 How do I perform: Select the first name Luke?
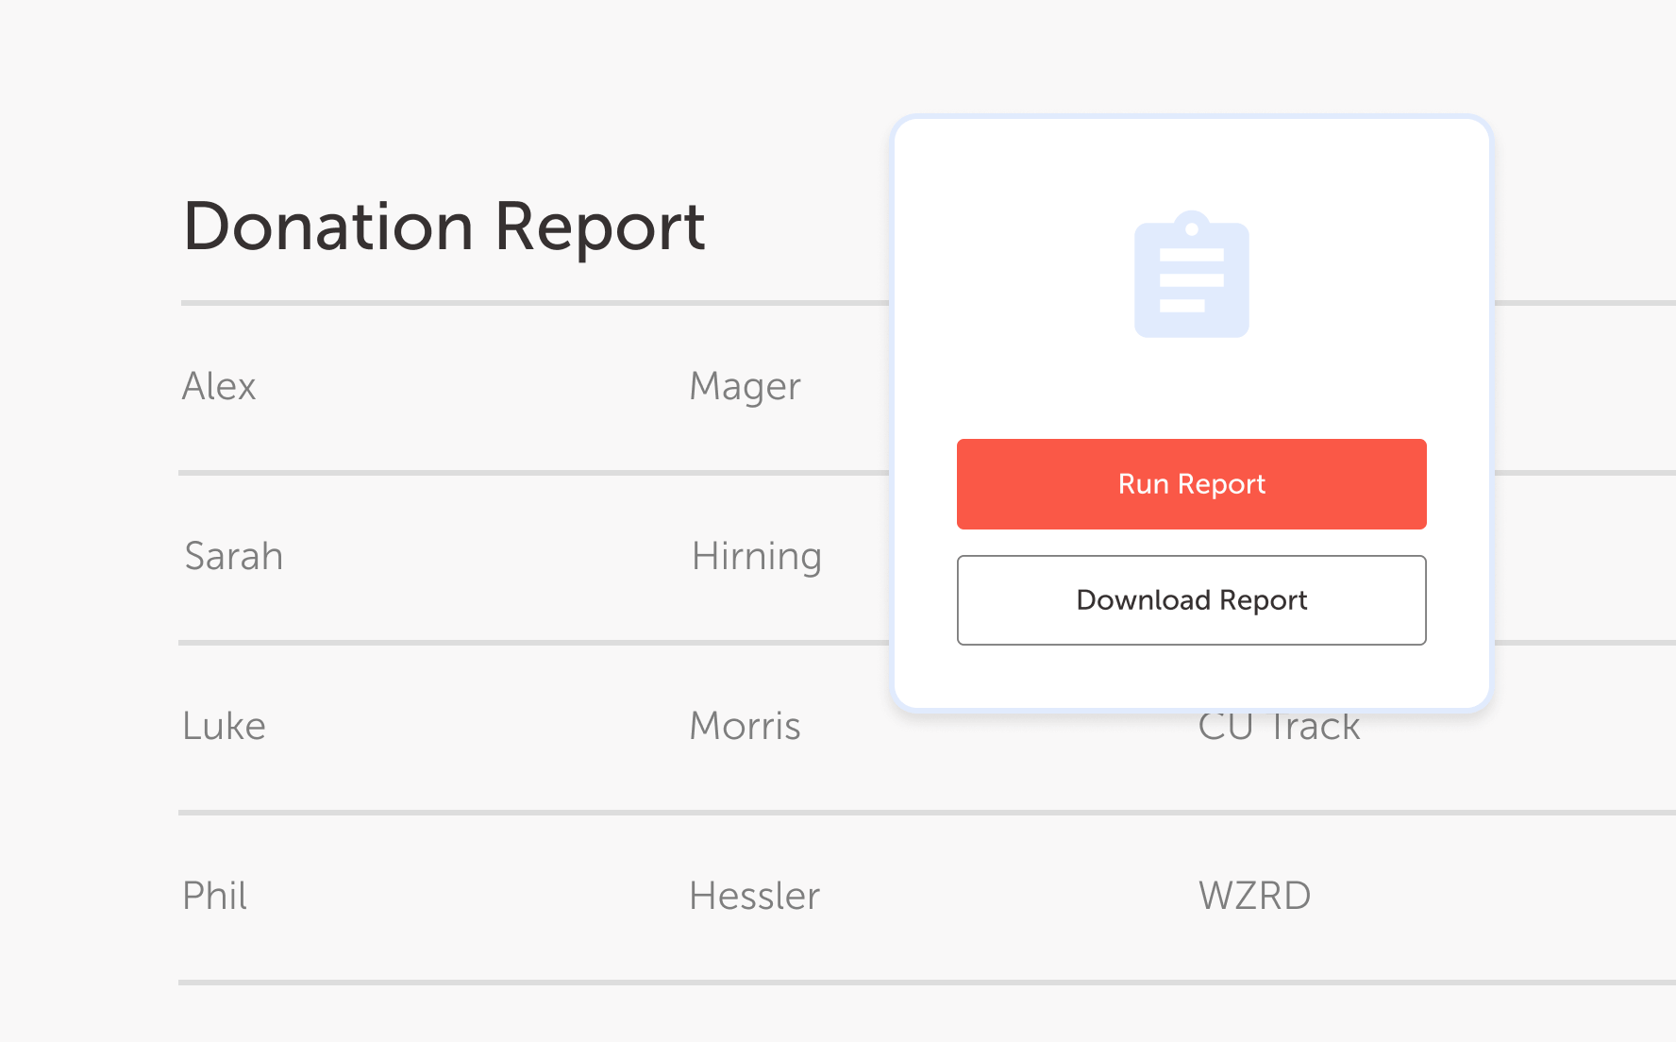224,726
